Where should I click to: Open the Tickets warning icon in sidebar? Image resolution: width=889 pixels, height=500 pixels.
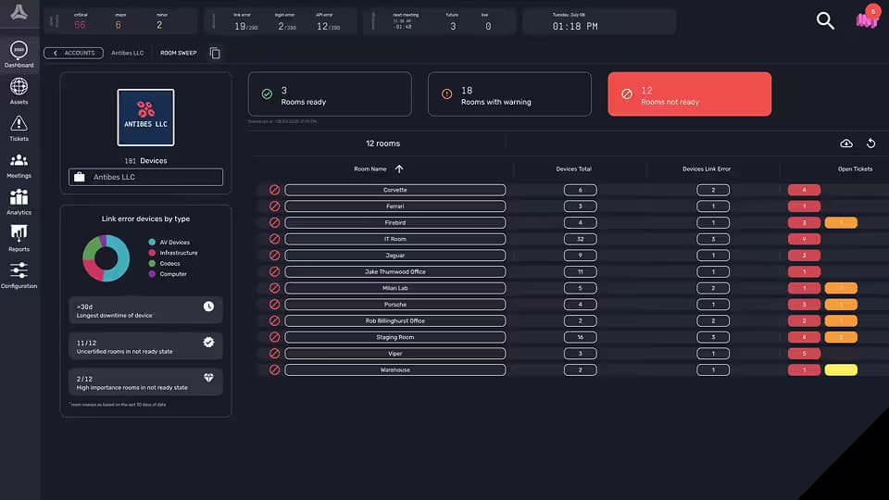coord(19,126)
